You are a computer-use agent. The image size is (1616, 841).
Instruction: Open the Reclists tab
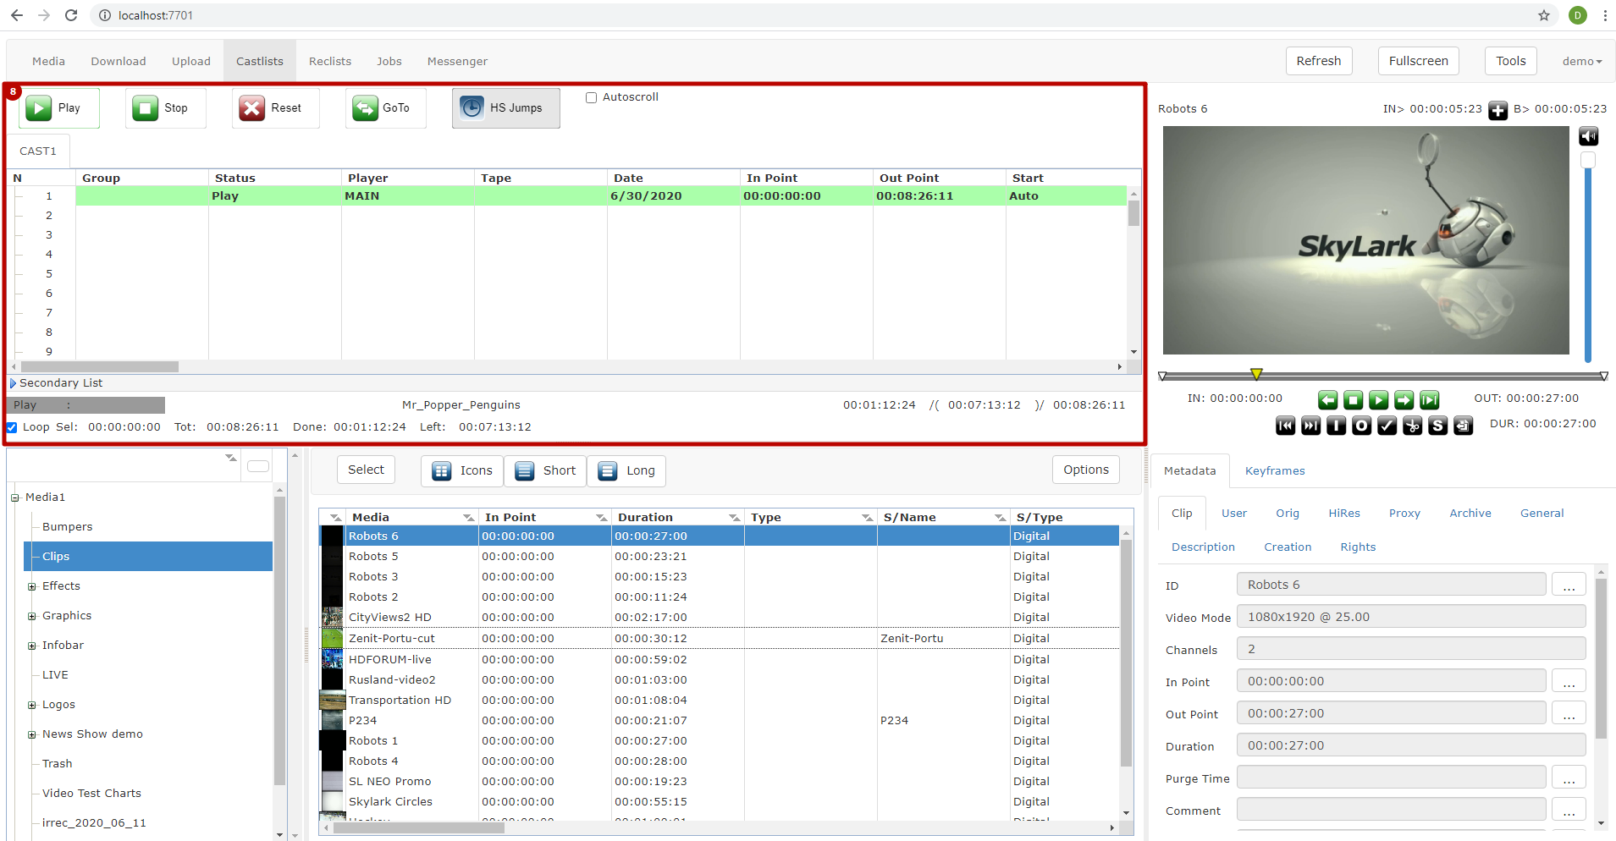330,61
